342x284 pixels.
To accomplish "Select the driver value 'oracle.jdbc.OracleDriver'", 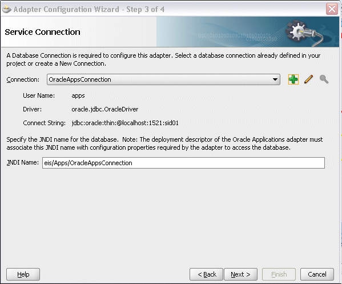I will pos(105,109).
